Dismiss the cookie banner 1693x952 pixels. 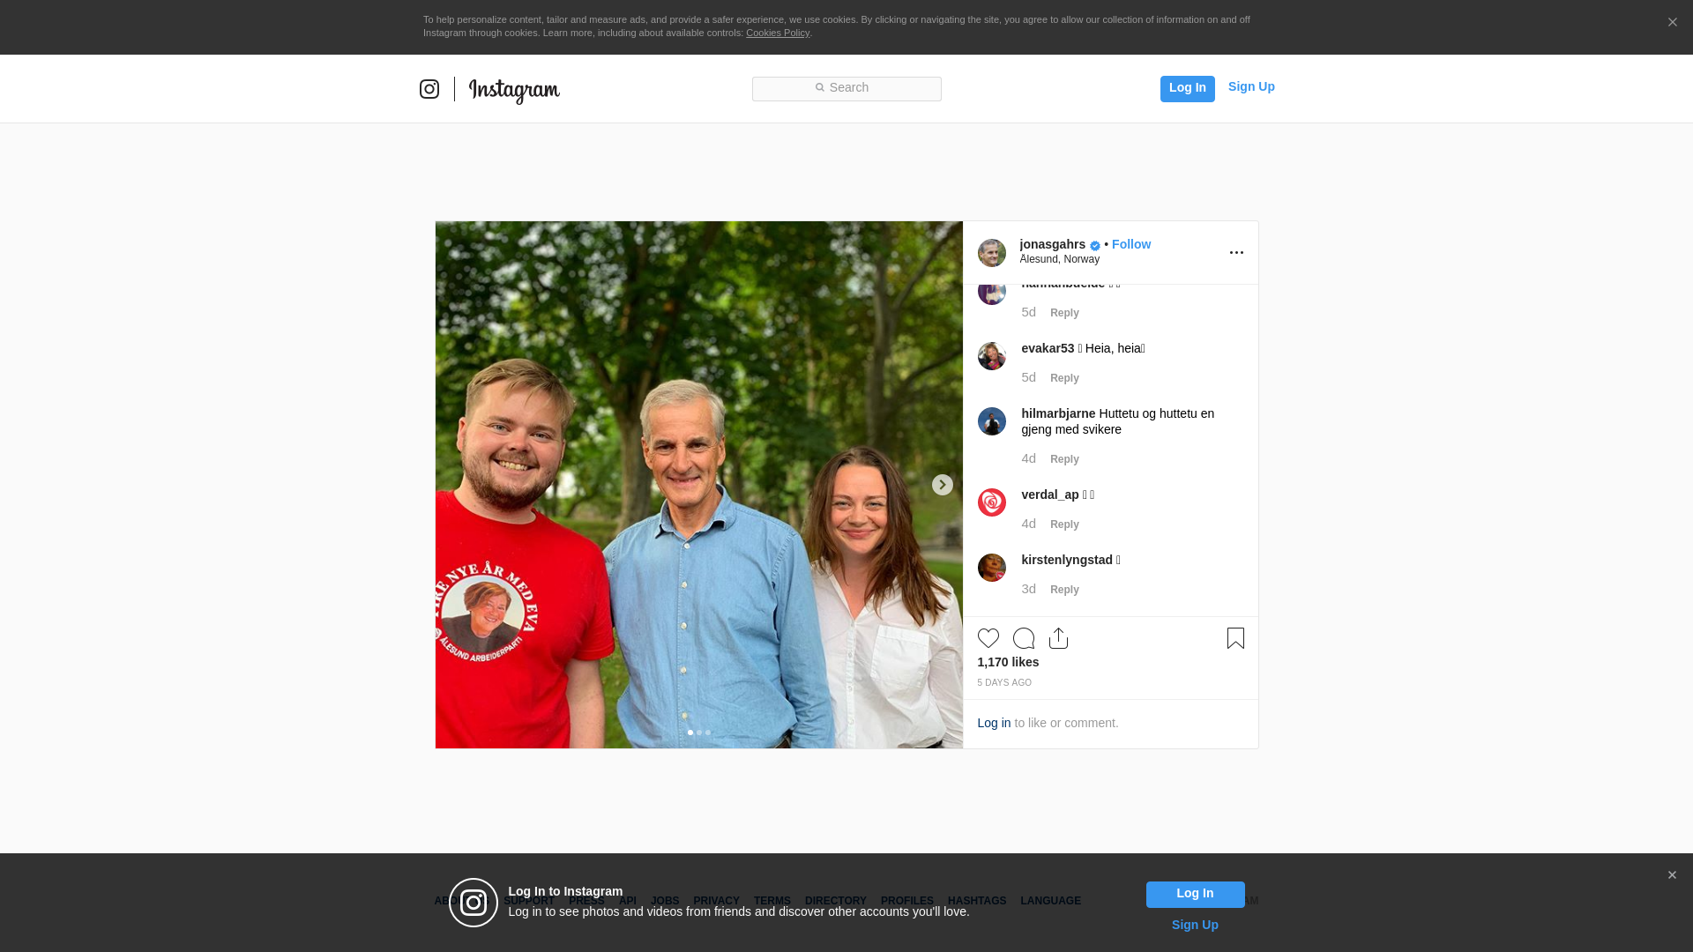click(x=1672, y=23)
